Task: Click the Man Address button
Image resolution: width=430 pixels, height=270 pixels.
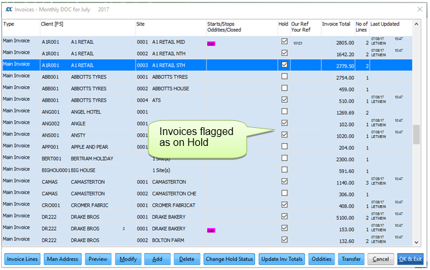Action: pyautogui.click(x=62, y=258)
